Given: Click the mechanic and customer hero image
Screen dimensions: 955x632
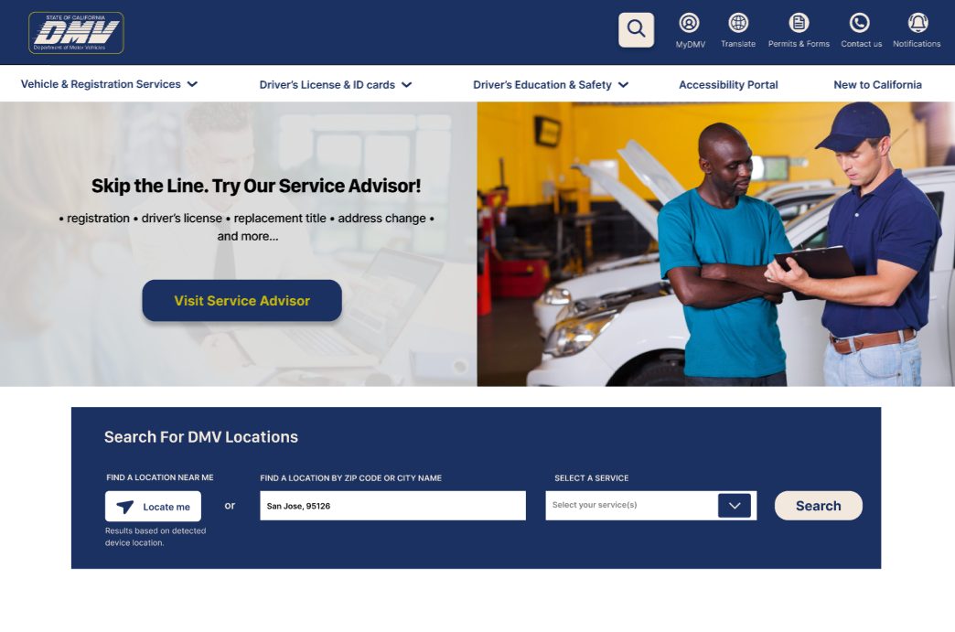Looking at the screenshot, I should [715, 243].
